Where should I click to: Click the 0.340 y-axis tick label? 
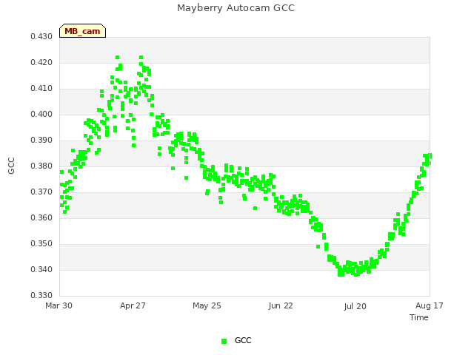pos(41,269)
